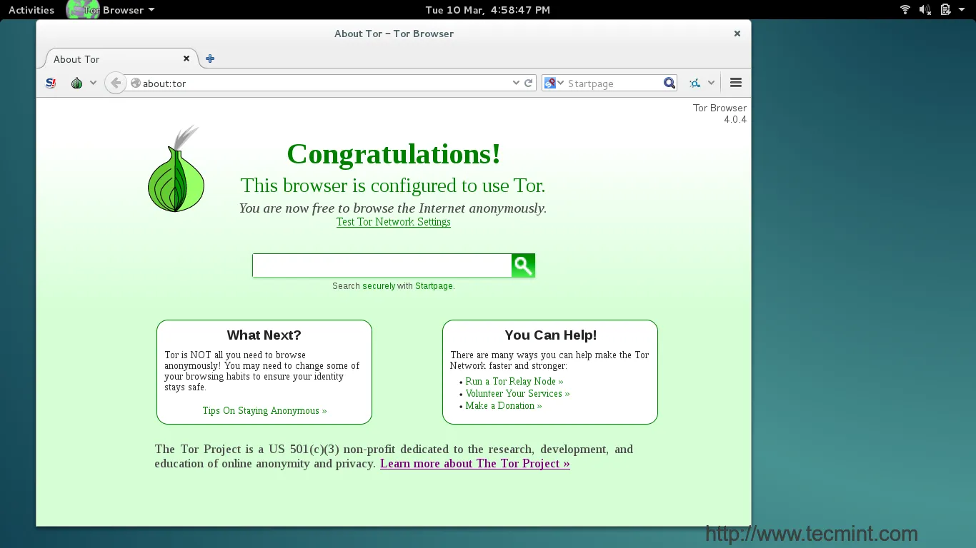Click the Run a Tor Relay Node link
The image size is (976, 548).
tap(514, 381)
